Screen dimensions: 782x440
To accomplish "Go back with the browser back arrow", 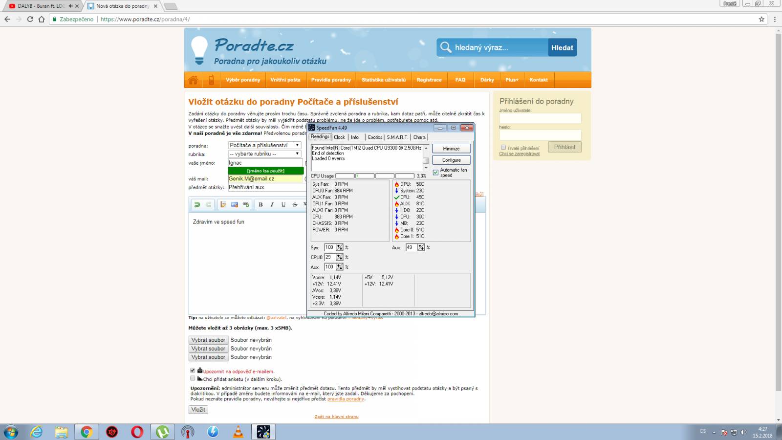I will pos(7,19).
